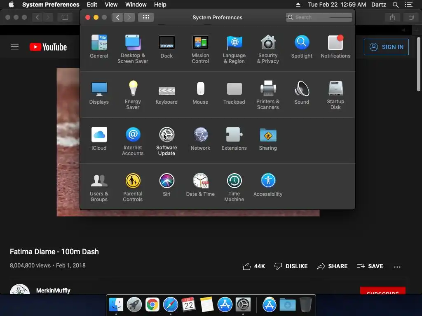Click SAVE to playlist button
422x316 pixels.
(x=370, y=266)
